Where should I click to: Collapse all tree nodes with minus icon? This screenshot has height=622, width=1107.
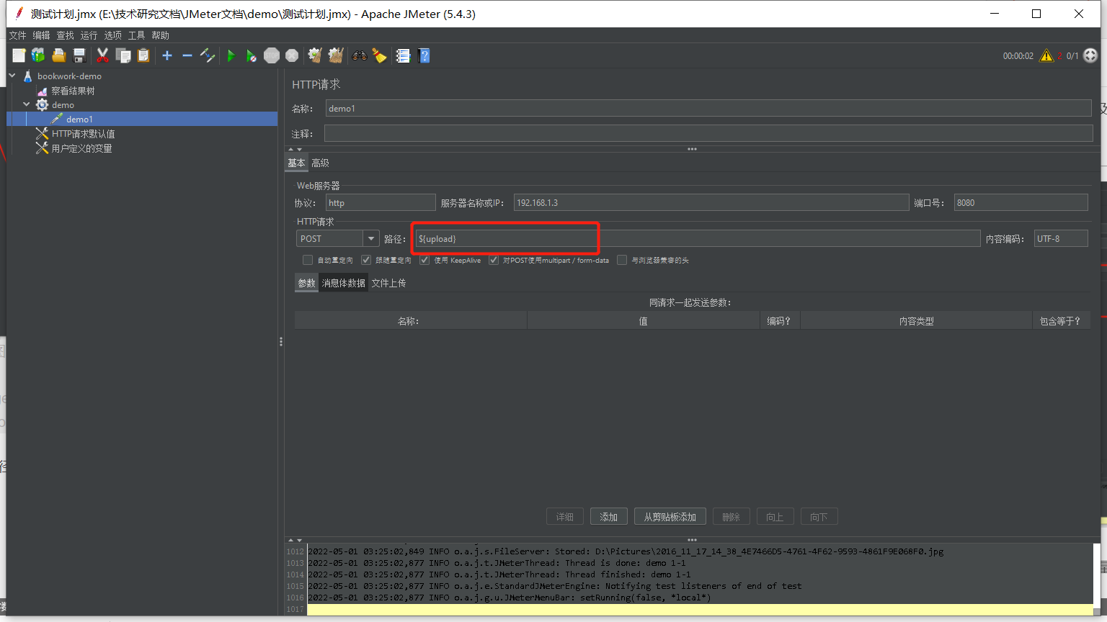click(x=187, y=55)
